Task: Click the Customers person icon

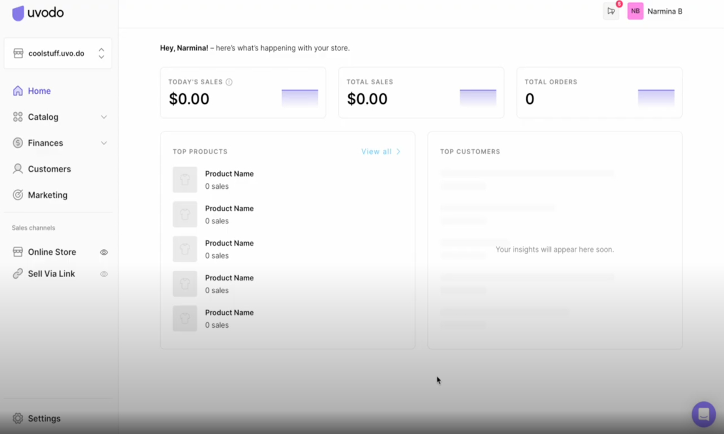Action: [18, 169]
